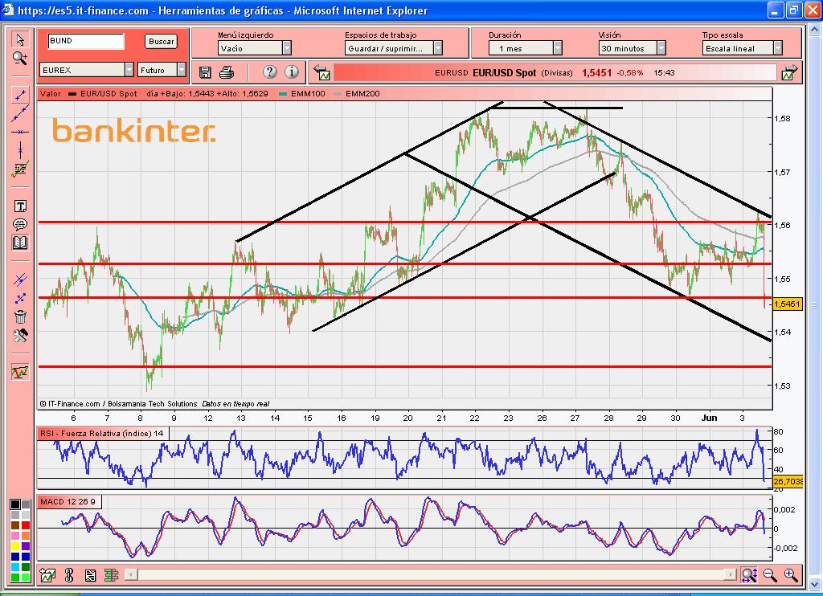Screen dimensions: 823x596
Task: Activate the magnifier zoom tool in left toolbar
Action: pyautogui.click(x=20, y=59)
